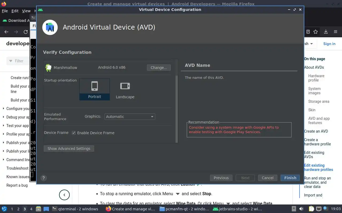Open About AVDs page link
The height and width of the screenshot is (213, 342).
coord(314,67)
